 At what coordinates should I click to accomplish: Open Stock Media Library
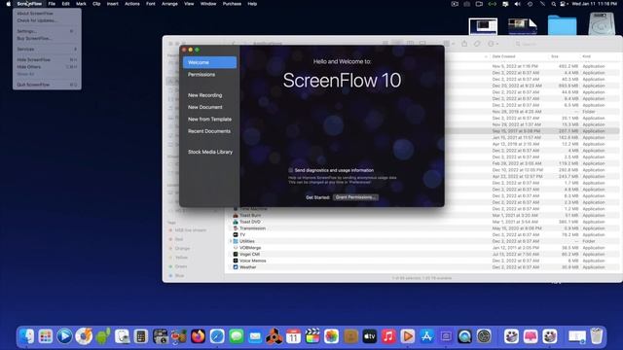point(210,152)
